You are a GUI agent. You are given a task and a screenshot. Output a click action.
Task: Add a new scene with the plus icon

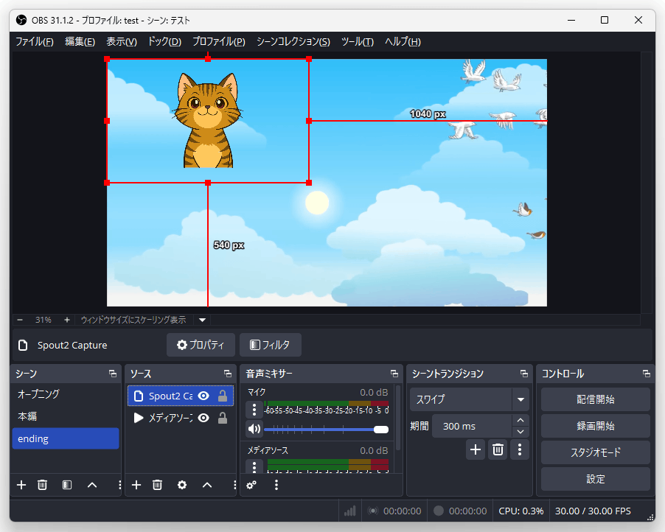point(21,485)
